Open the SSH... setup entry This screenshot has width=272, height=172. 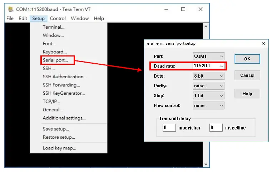(x=49, y=68)
